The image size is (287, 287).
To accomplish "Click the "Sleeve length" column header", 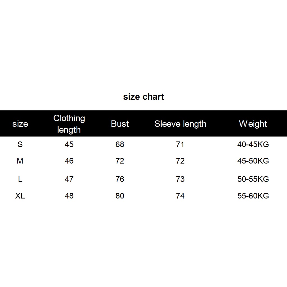I will 180,124.
